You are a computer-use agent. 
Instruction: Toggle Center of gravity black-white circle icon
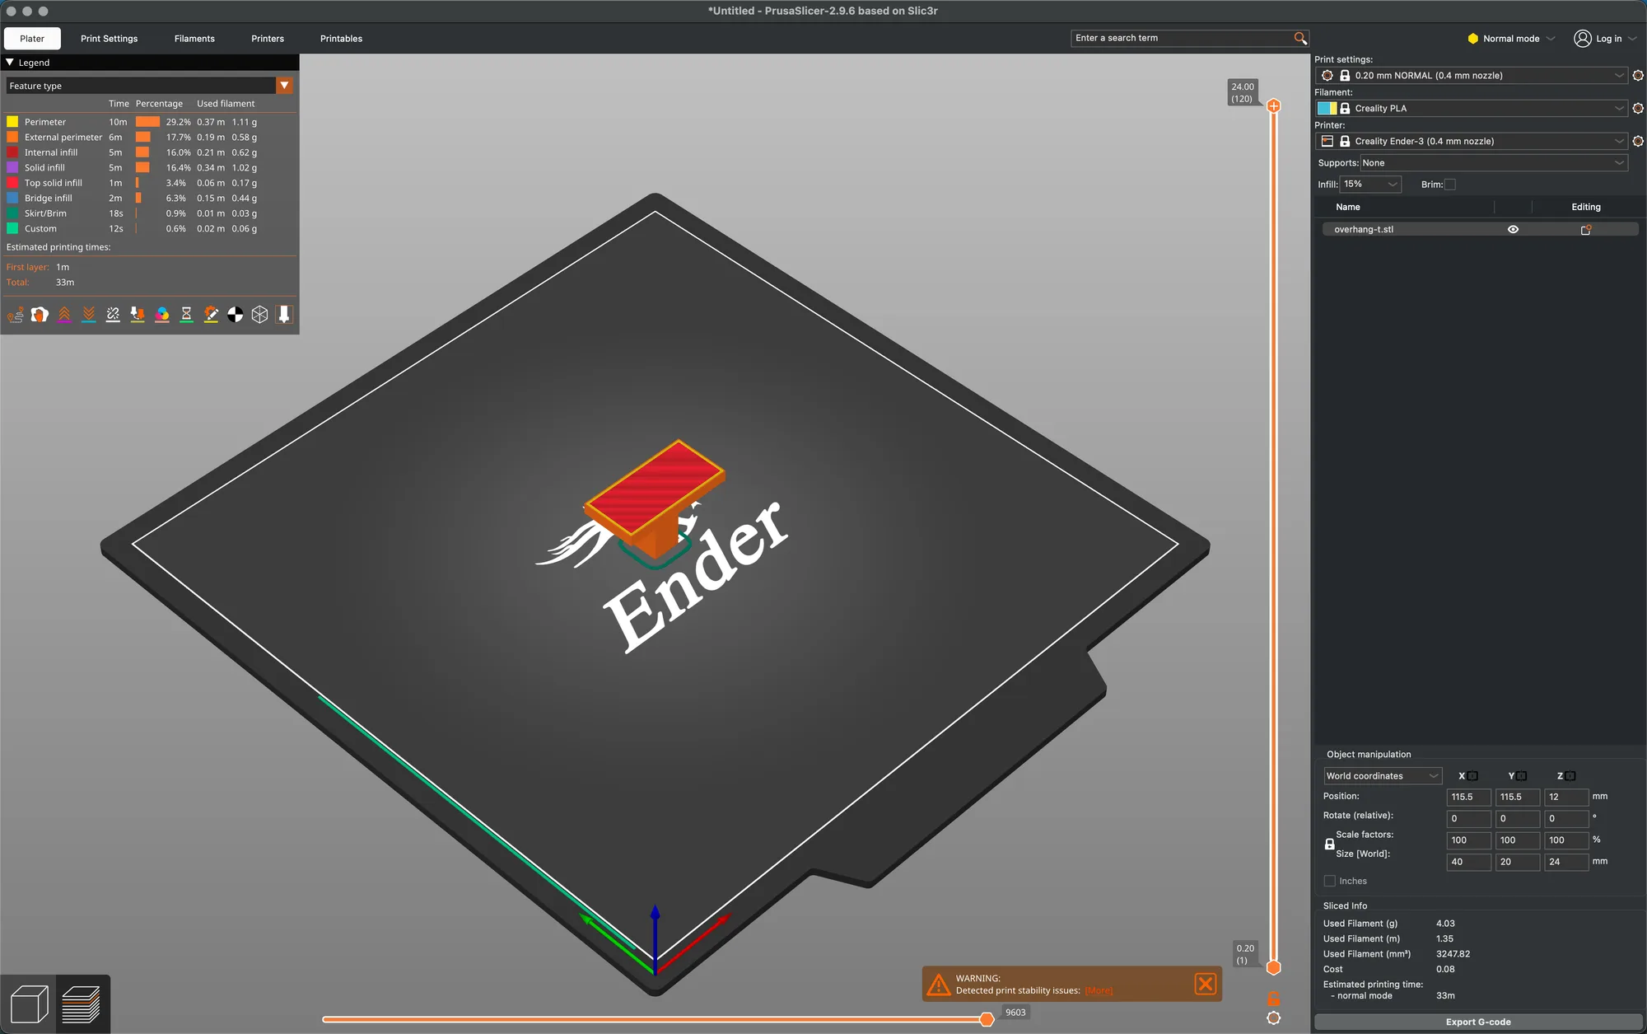[236, 315]
